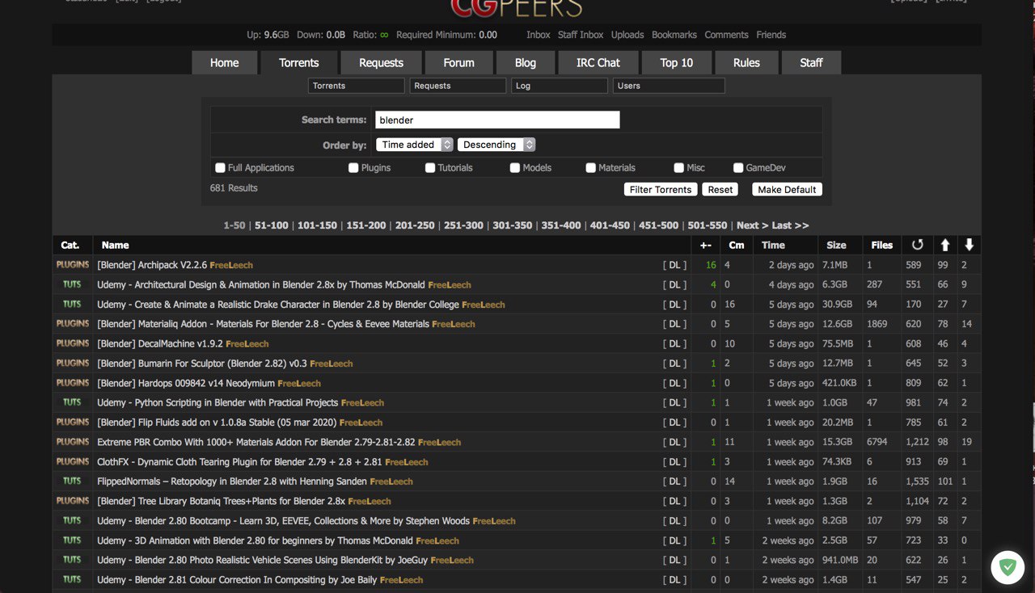This screenshot has width=1035, height=593.
Task: Click the Users quick search field
Action: (669, 86)
